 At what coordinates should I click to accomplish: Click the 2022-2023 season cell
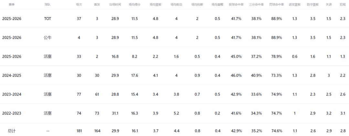(12, 113)
